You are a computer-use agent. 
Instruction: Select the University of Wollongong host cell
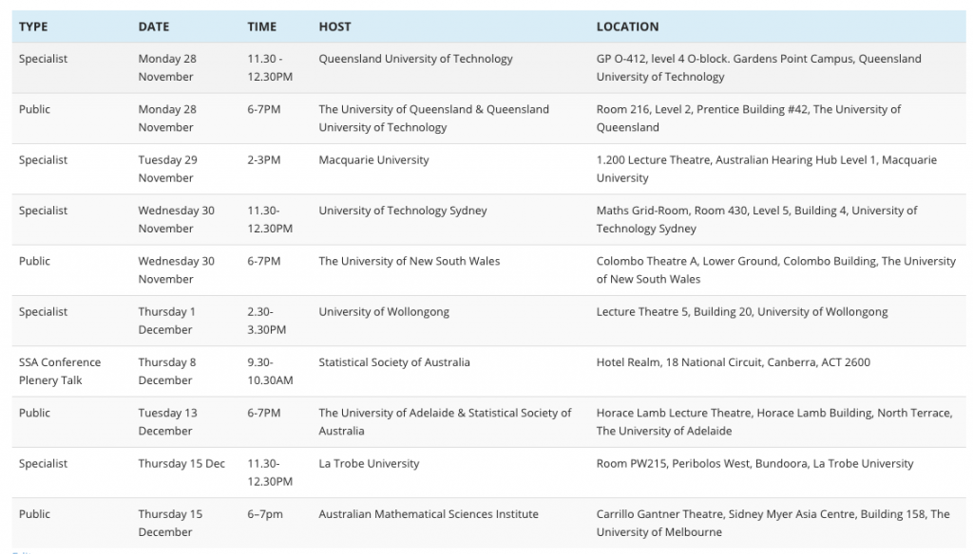pos(384,312)
